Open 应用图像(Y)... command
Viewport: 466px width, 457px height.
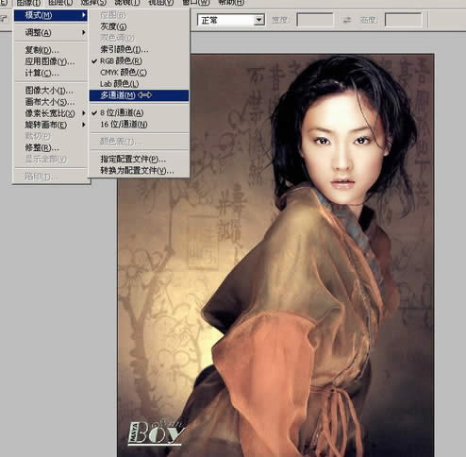(x=50, y=61)
